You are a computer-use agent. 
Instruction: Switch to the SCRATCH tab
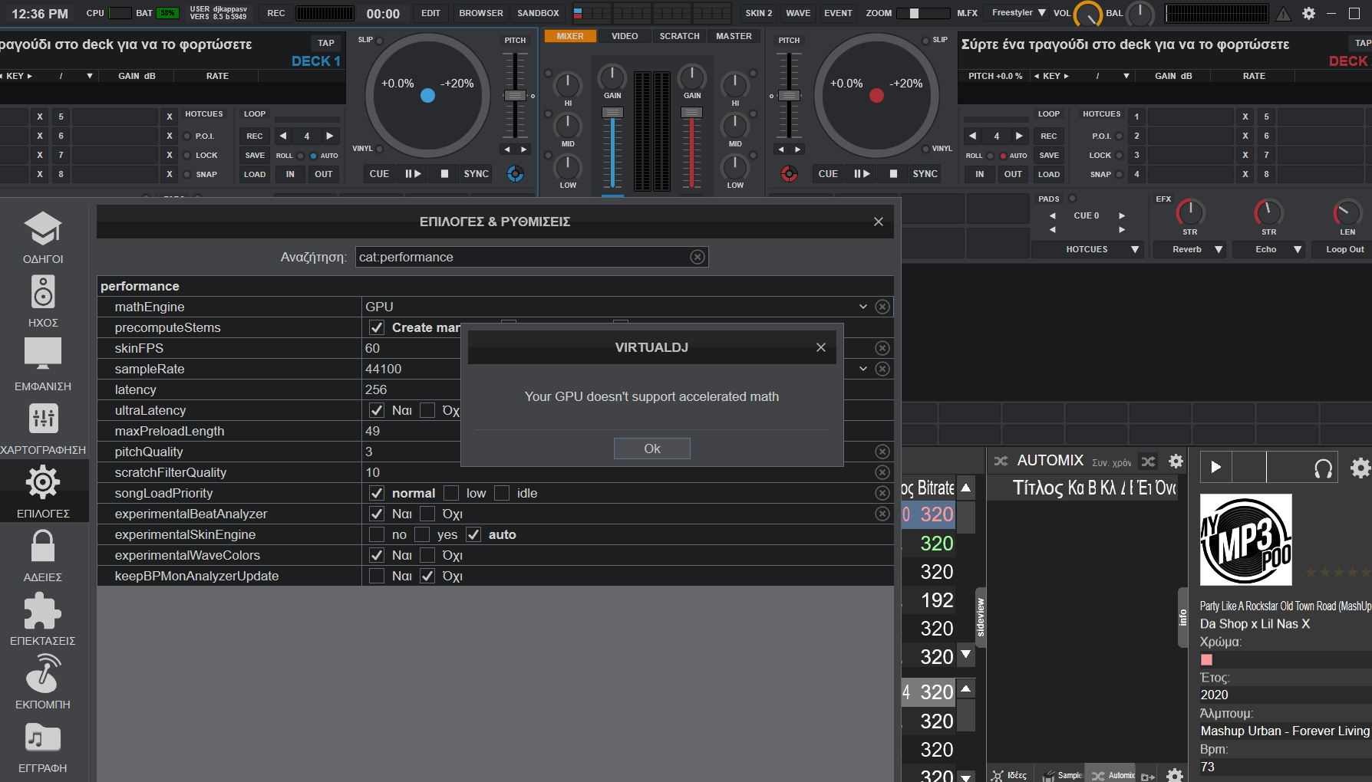point(680,36)
